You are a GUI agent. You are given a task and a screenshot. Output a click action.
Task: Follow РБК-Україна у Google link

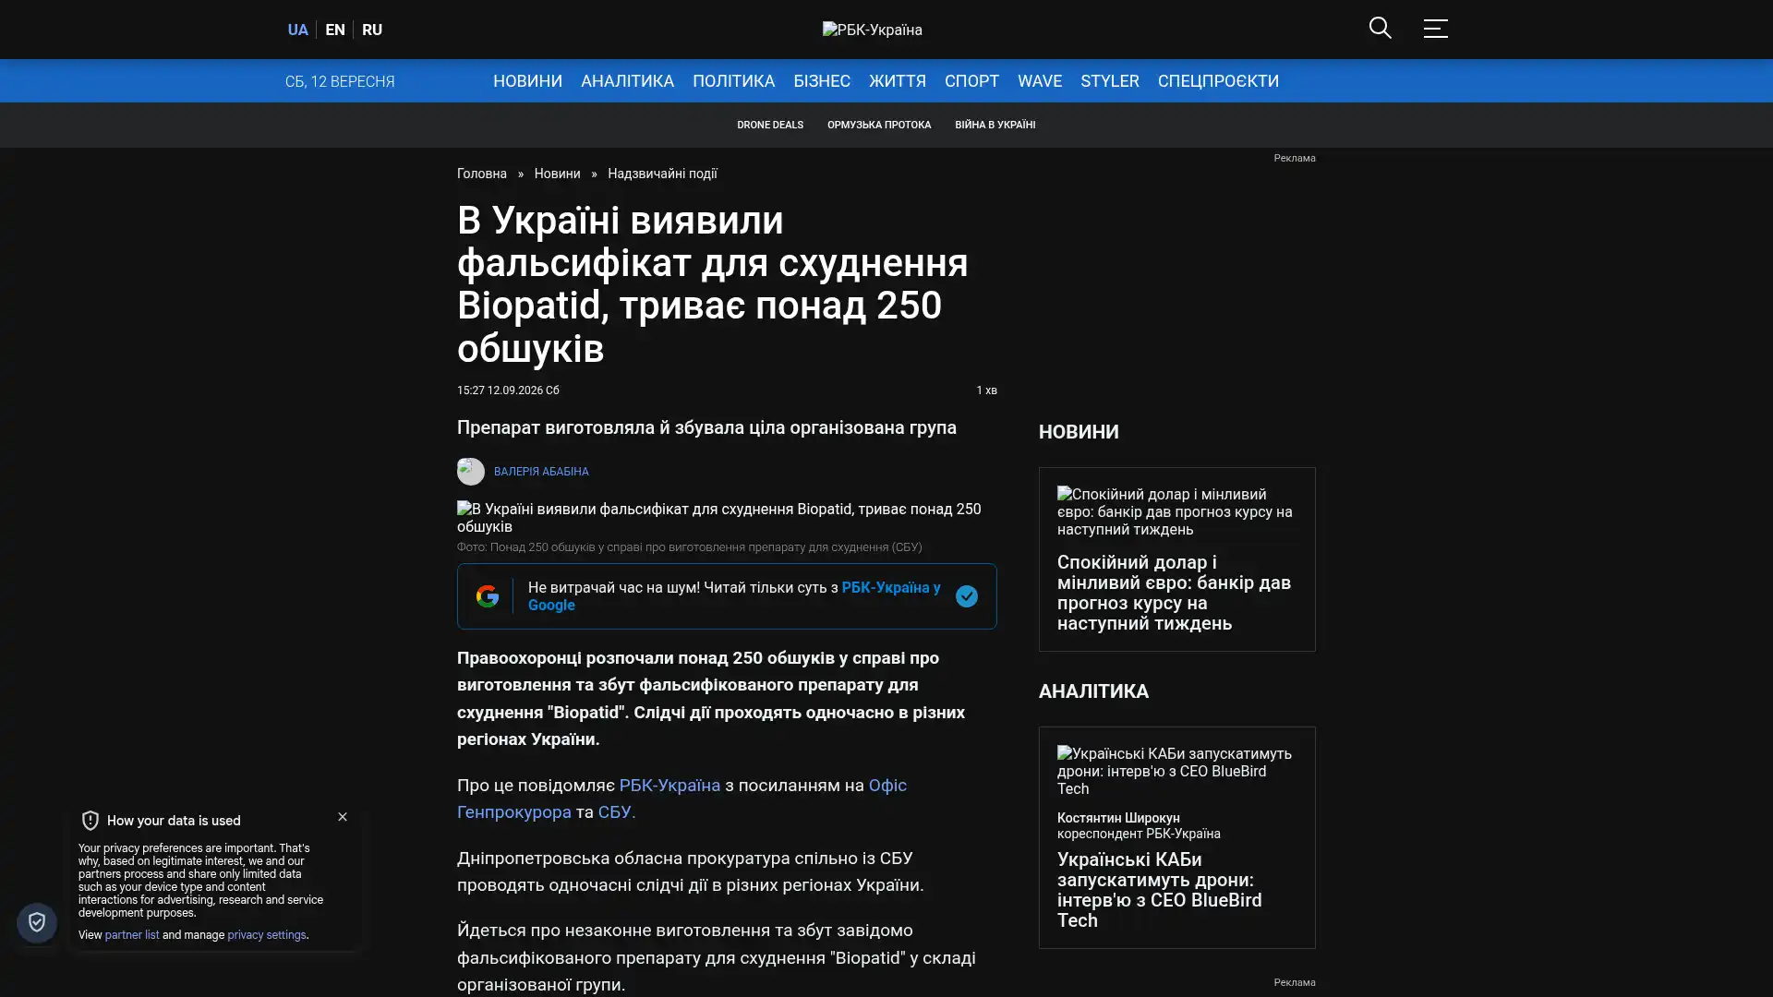click(734, 596)
